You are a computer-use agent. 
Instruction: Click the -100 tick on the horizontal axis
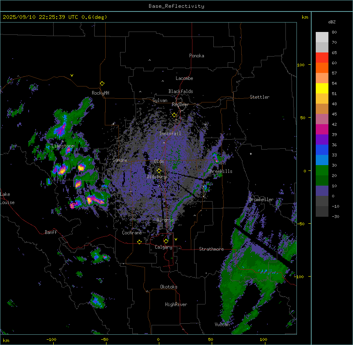click(51, 339)
